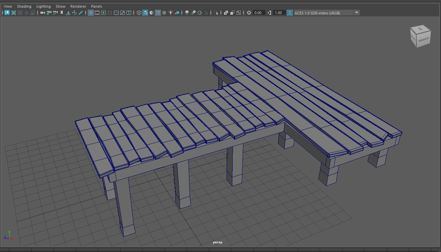The width and height of the screenshot is (441, 252).
Task: Enable wireframe display mode icon
Action: (x=139, y=13)
